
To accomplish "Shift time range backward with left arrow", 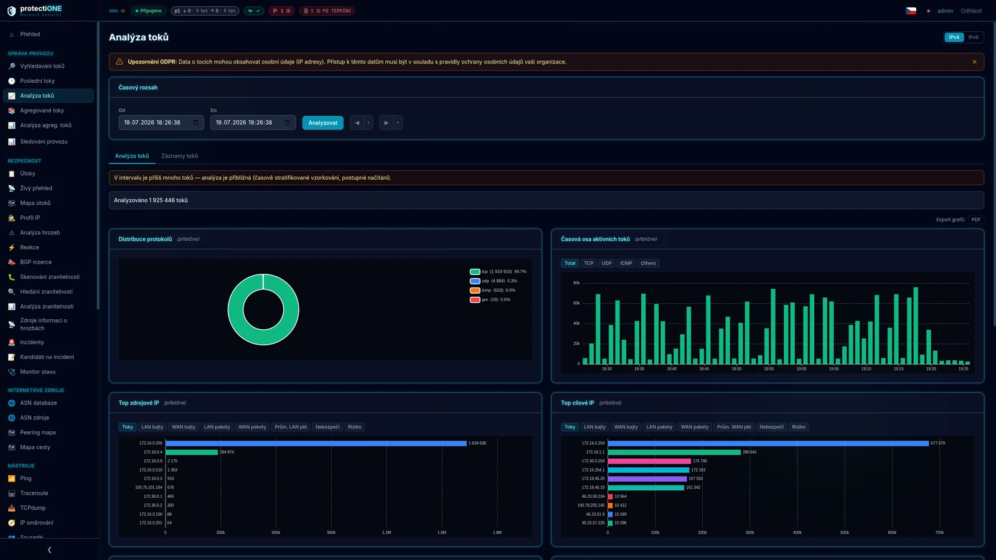I will click(357, 123).
